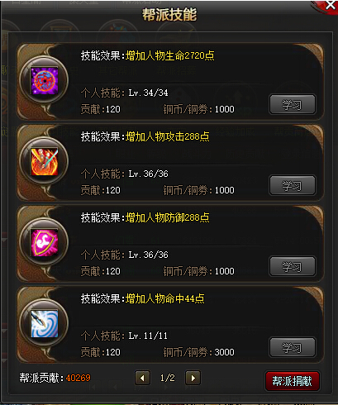
Task: Click the 增加人物生命2720点 effect text
Action: coord(169,55)
